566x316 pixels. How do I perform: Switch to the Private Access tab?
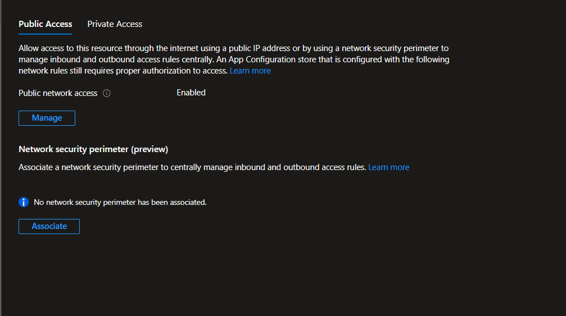tap(115, 24)
